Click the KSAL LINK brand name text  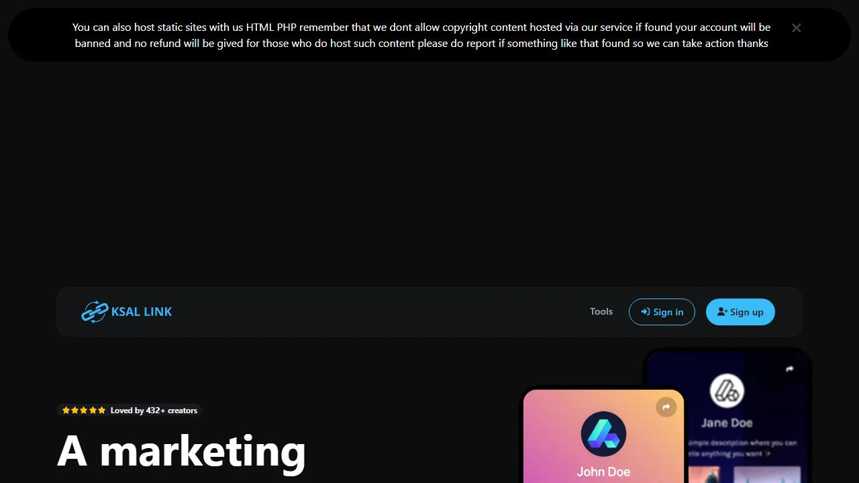(142, 311)
